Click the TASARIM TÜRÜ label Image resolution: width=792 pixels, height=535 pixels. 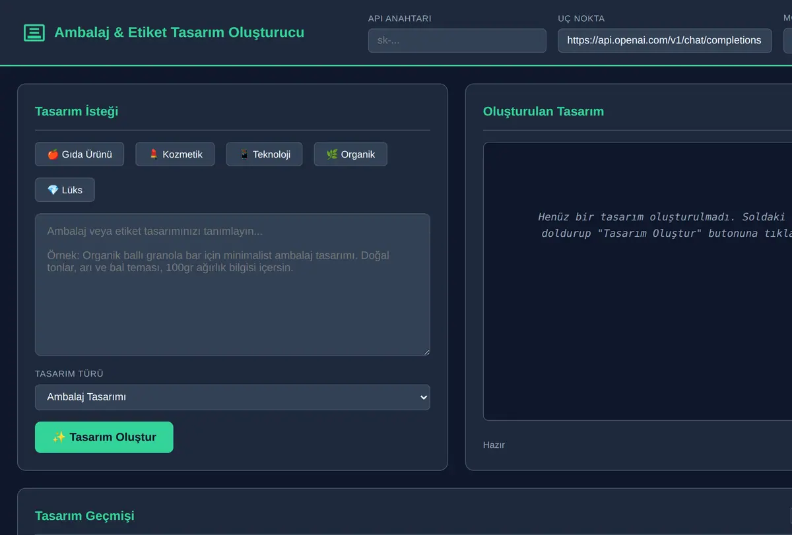click(69, 373)
